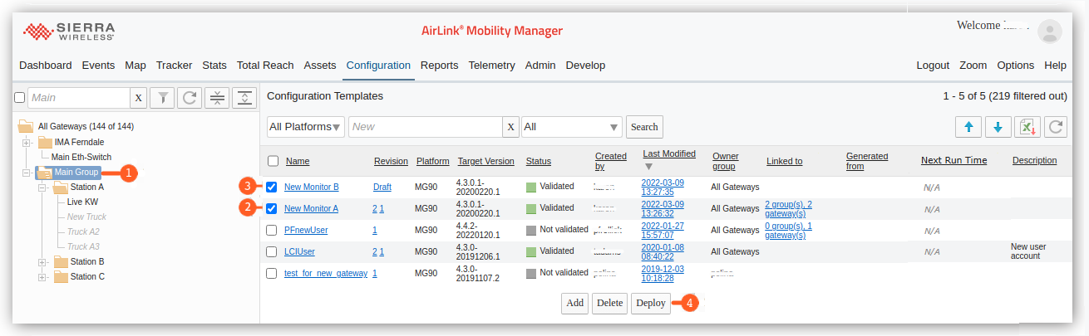Uncheck the New Monitor B checkbox
The width and height of the screenshot is (1089, 336).
(272, 187)
